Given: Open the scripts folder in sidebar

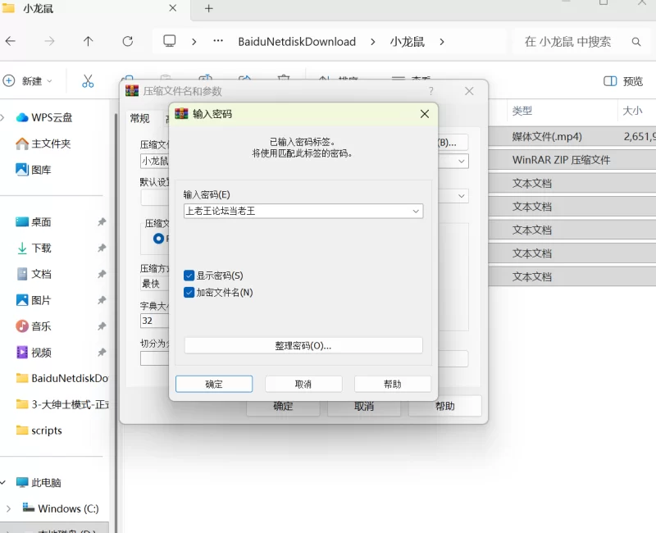Looking at the screenshot, I should [39, 430].
